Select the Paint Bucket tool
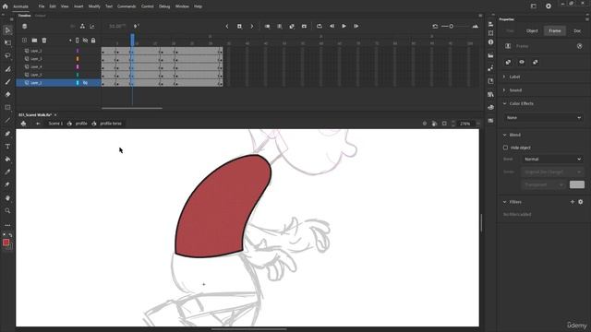The width and height of the screenshot is (591, 332). point(7,160)
